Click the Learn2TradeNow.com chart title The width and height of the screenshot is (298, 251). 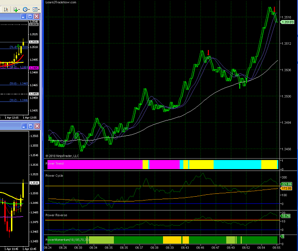point(61,2)
